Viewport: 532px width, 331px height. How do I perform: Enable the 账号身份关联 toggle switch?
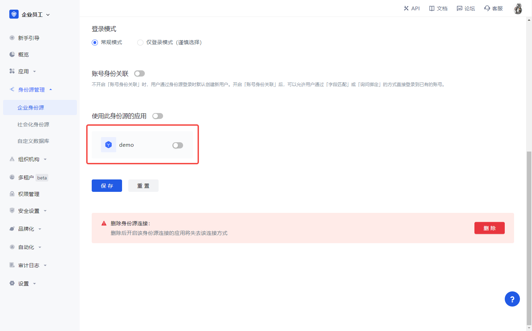point(139,73)
